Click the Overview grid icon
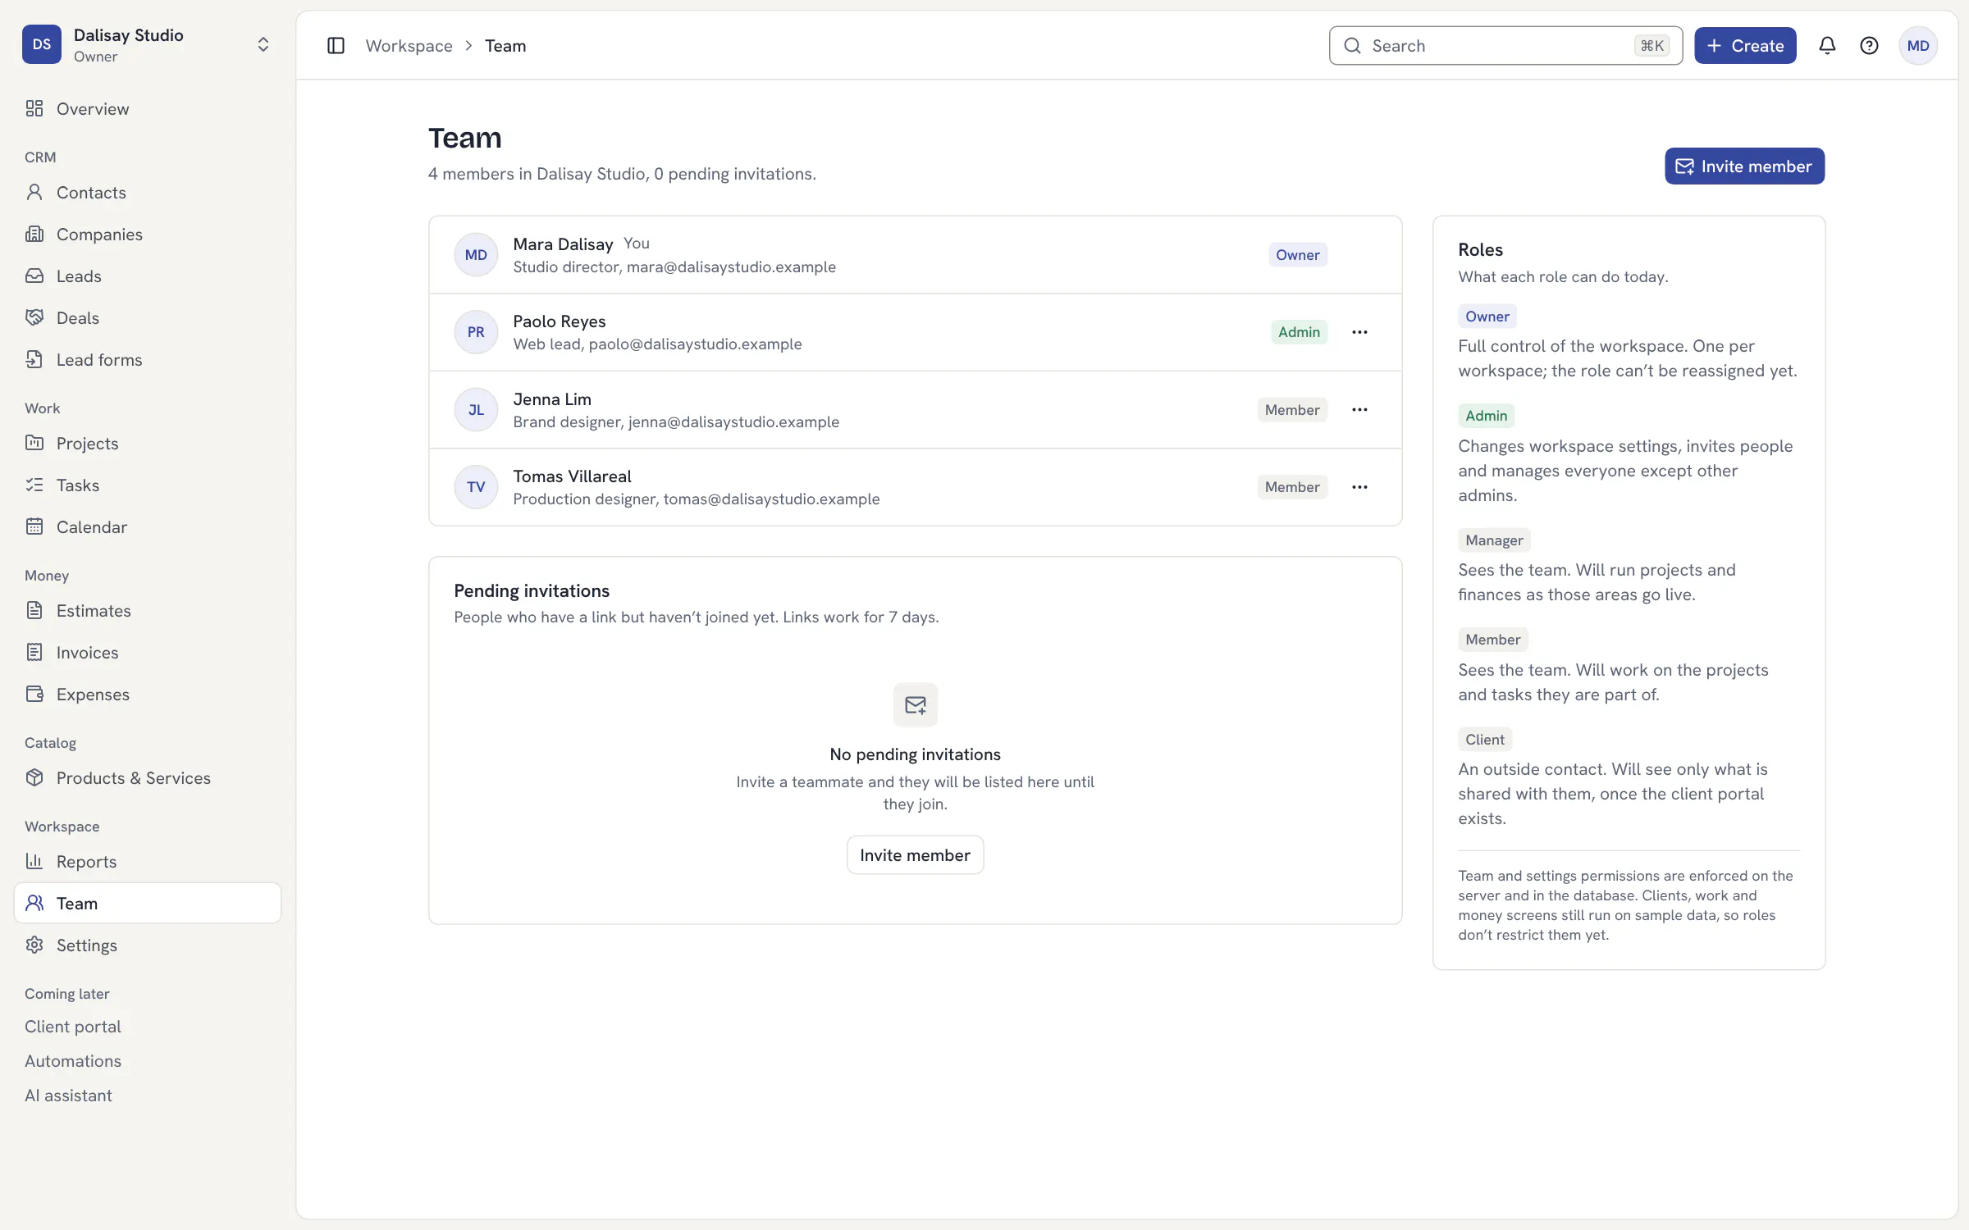The image size is (1969, 1230). 34,109
